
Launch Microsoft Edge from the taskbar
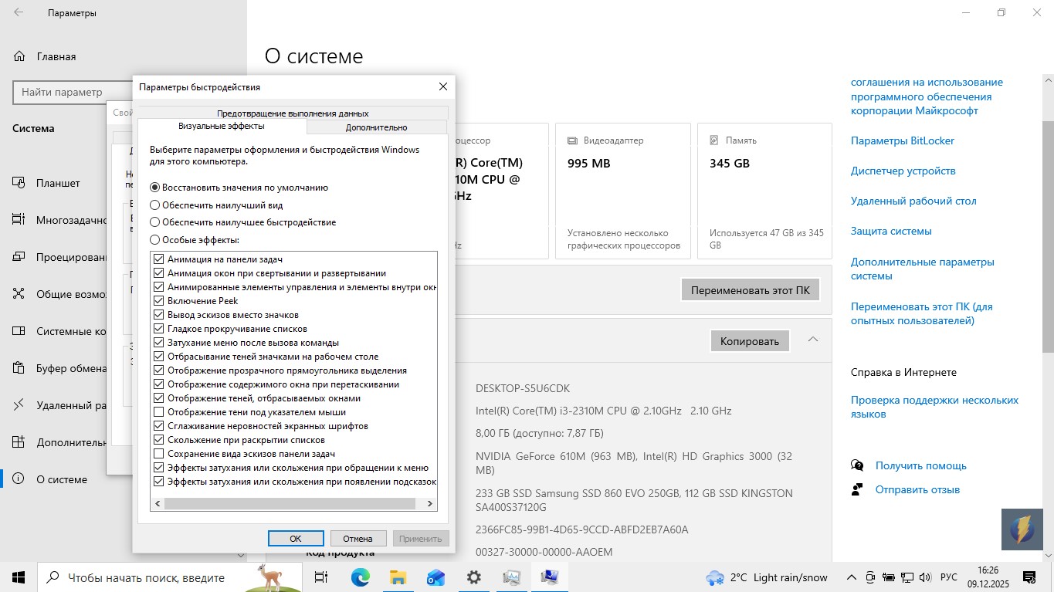pyautogui.click(x=360, y=577)
